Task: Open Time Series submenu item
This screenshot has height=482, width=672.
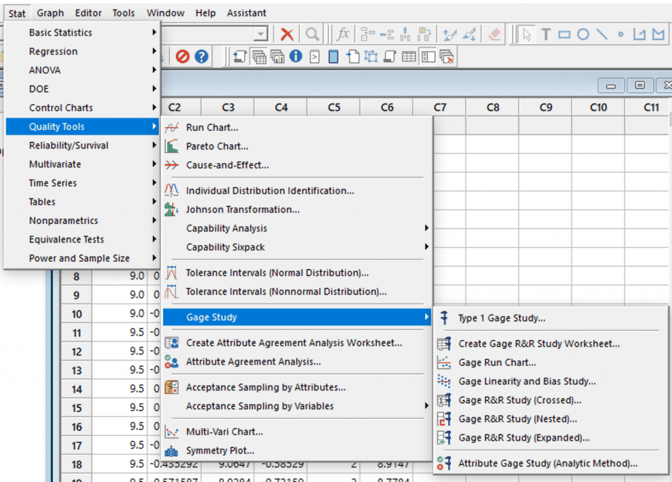Action: coord(82,183)
